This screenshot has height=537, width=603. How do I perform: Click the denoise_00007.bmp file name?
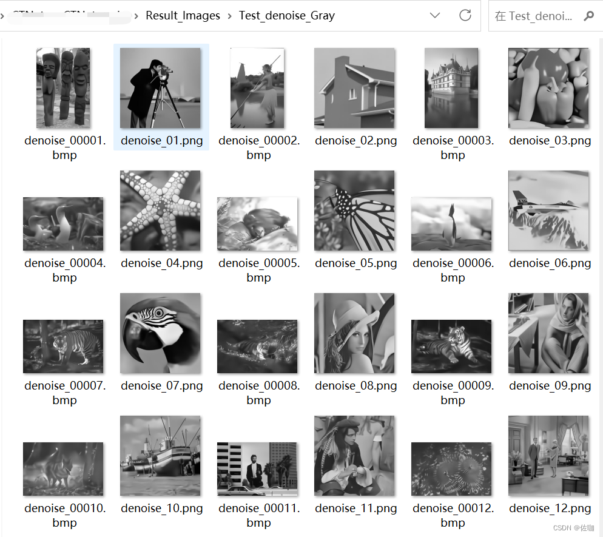65,393
